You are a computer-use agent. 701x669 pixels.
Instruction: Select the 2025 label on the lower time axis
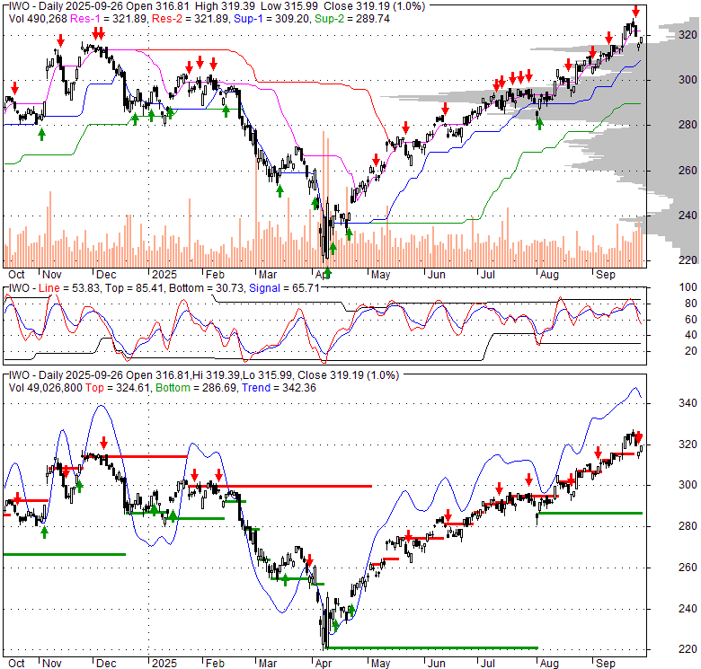click(x=164, y=664)
